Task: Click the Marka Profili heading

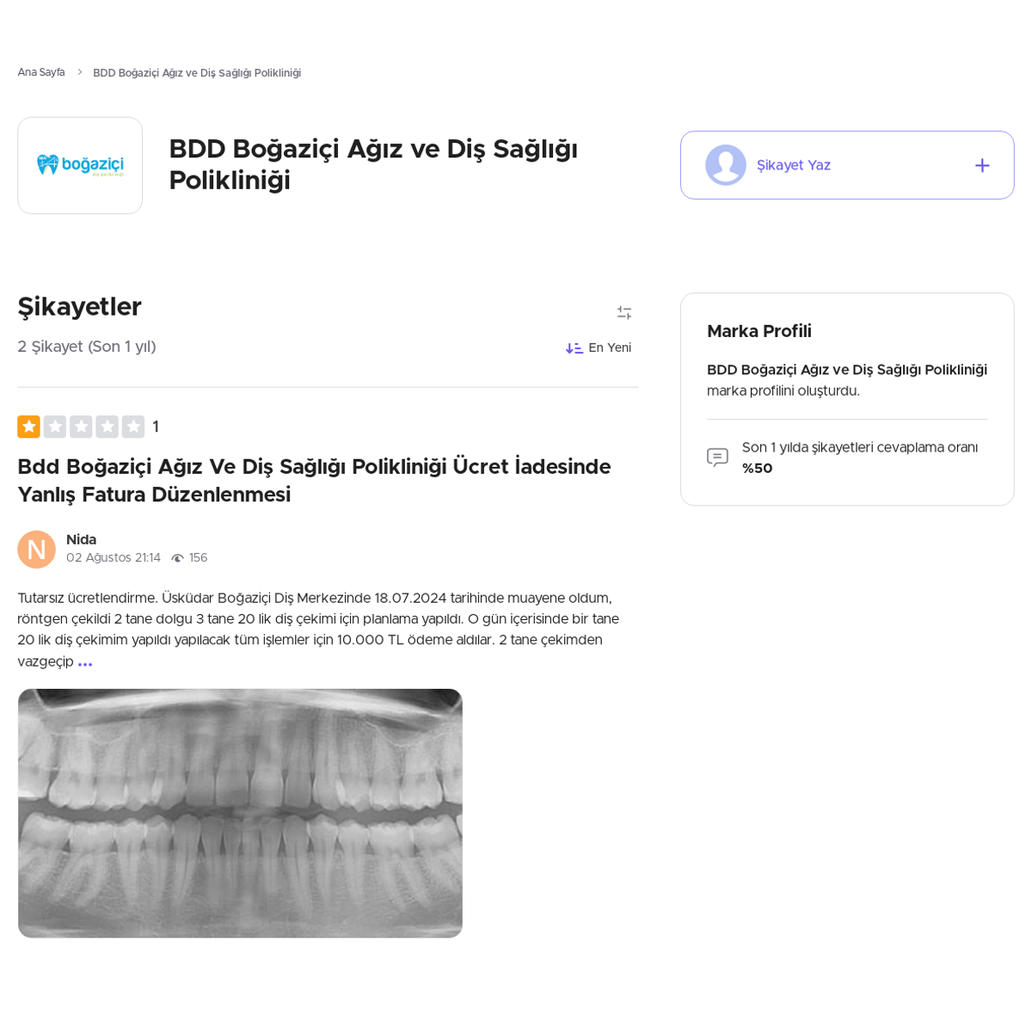Action: 759,331
